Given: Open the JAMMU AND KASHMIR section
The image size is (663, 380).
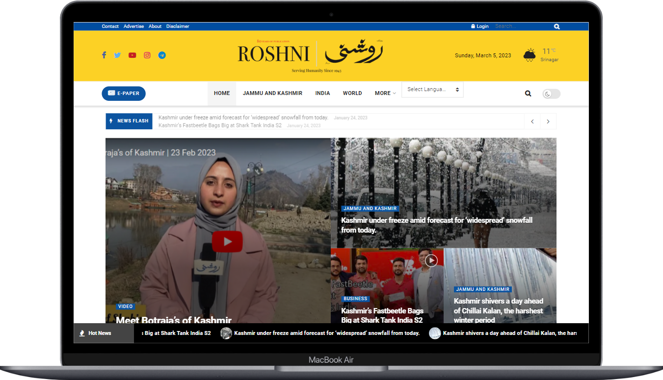Looking at the screenshot, I should pos(272,93).
